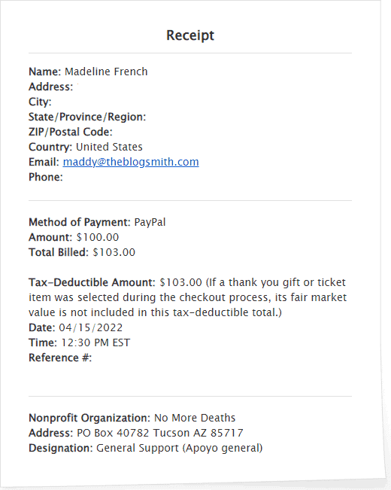Click the Amount value $100.00
Image resolution: width=391 pixels, height=490 pixels.
(98, 237)
